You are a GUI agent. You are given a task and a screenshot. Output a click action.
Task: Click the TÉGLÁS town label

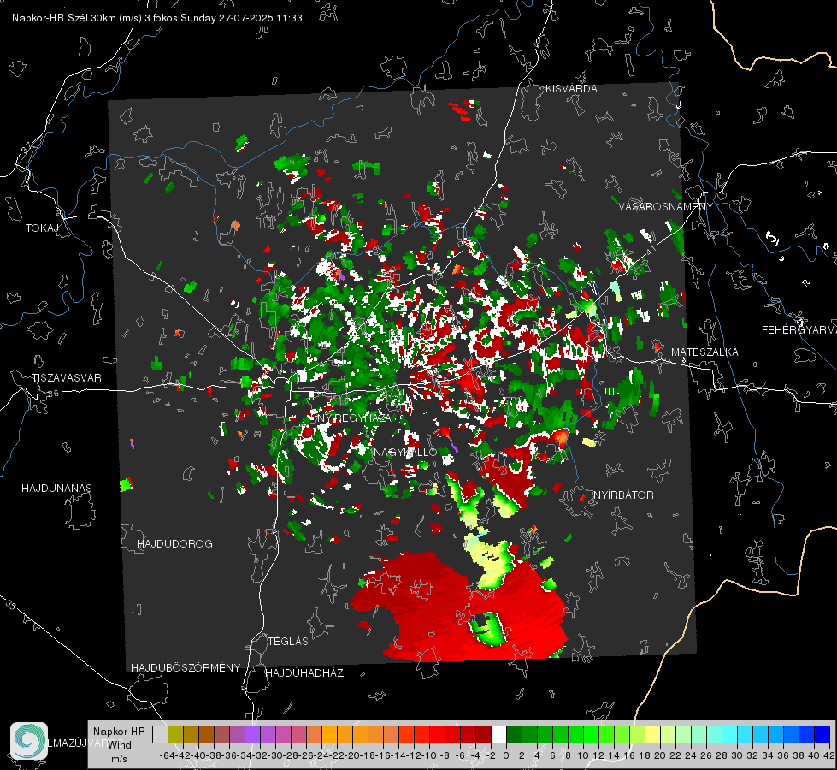point(288,642)
